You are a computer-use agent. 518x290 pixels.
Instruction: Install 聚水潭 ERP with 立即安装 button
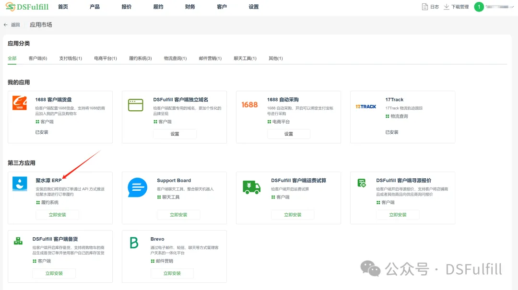pos(58,215)
